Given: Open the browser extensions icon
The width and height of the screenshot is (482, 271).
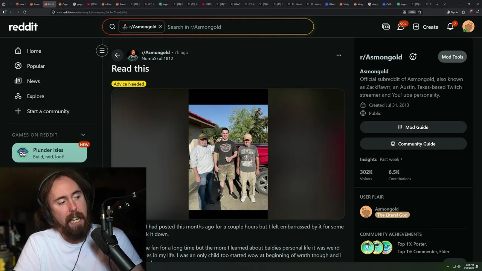Looking at the screenshot, I should click(463, 12).
